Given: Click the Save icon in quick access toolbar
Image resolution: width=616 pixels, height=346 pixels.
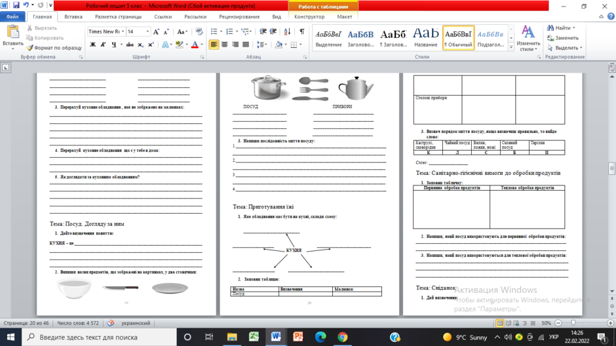Looking at the screenshot, I should [x=16, y=5].
